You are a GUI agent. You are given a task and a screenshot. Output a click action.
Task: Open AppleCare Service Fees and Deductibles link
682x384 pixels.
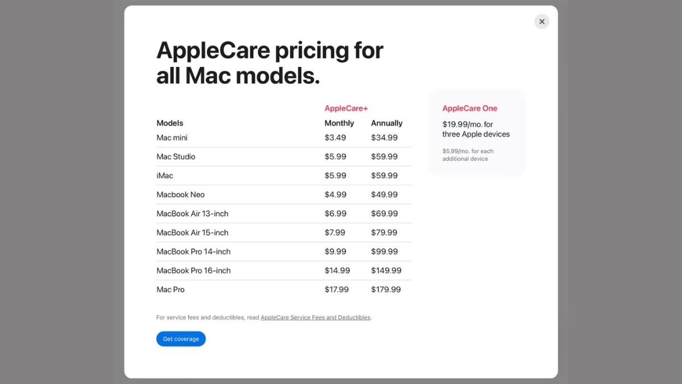coord(315,317)
